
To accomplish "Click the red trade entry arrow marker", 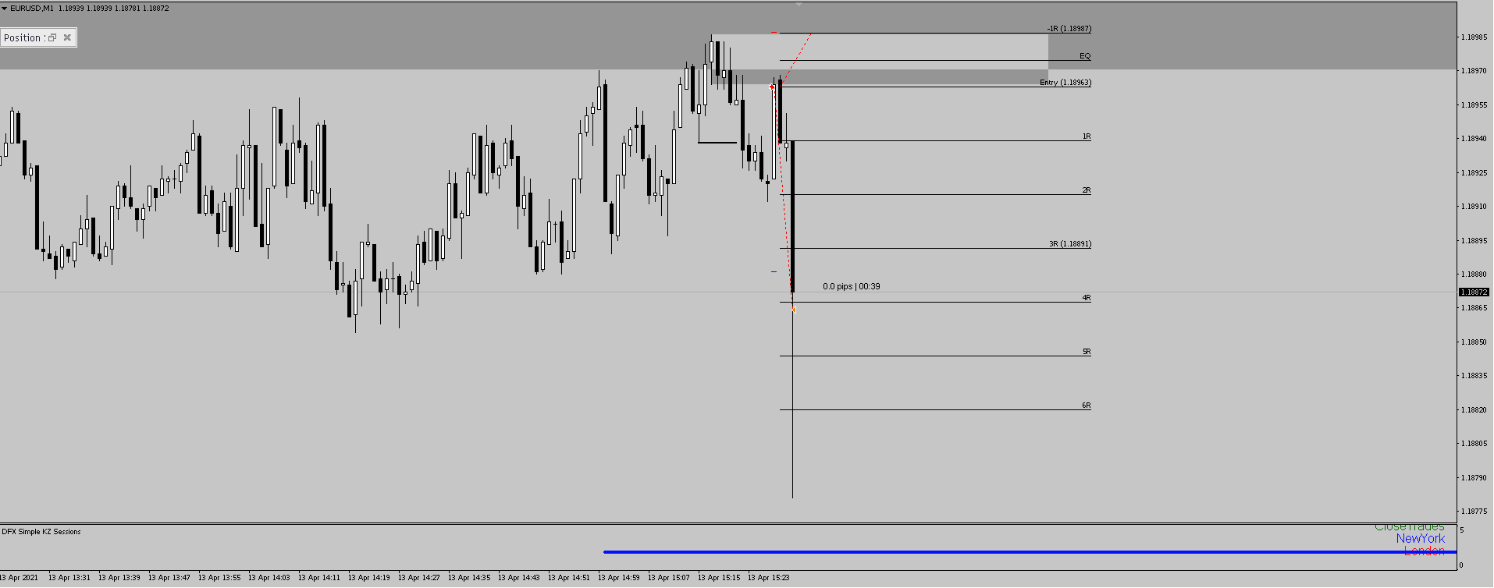I will tap(772, 87).
